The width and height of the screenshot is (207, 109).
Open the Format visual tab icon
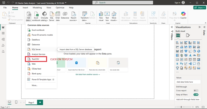coord(188,35)
